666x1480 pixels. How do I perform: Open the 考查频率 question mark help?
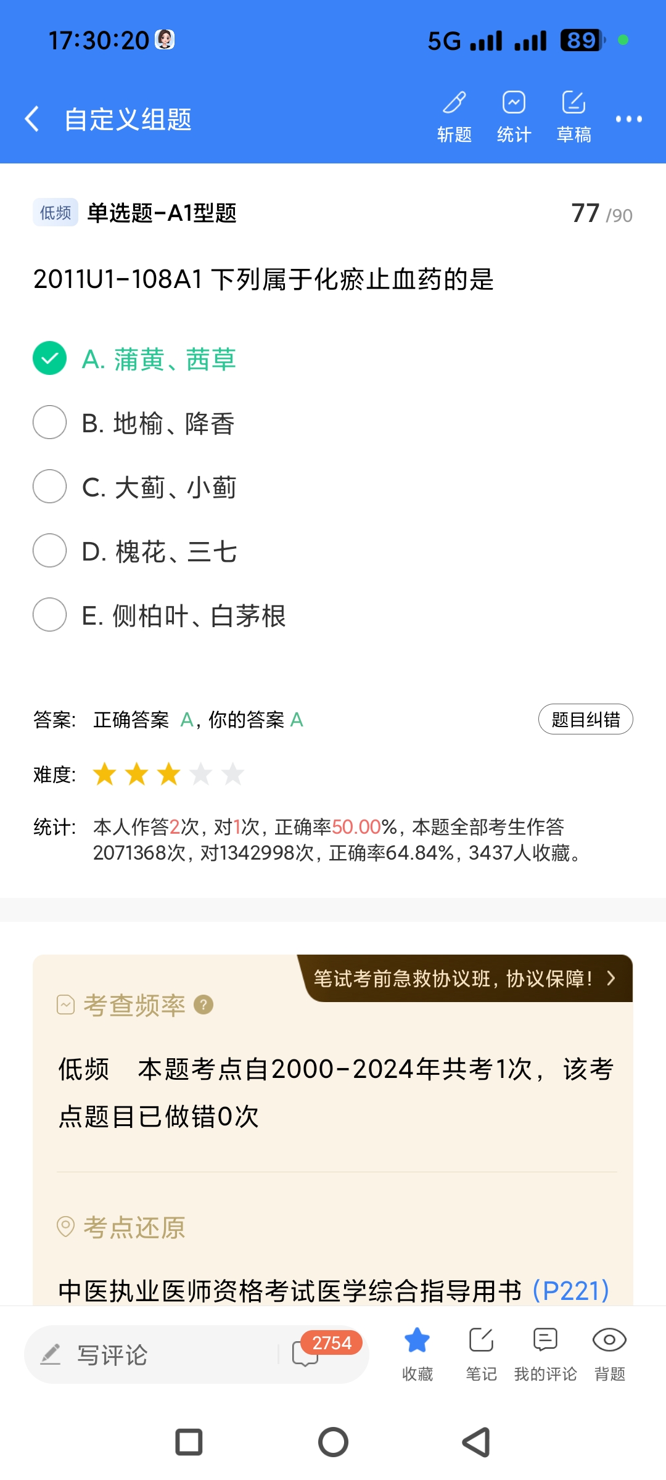tap(203, 1005)
